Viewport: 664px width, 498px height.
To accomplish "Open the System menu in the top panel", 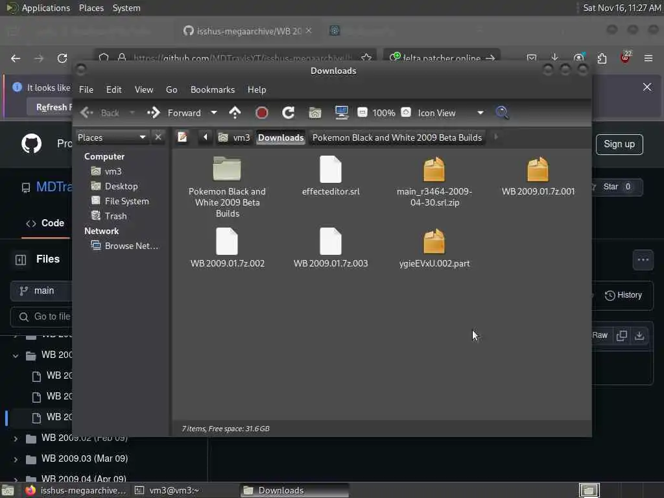I will click(126, 8).
